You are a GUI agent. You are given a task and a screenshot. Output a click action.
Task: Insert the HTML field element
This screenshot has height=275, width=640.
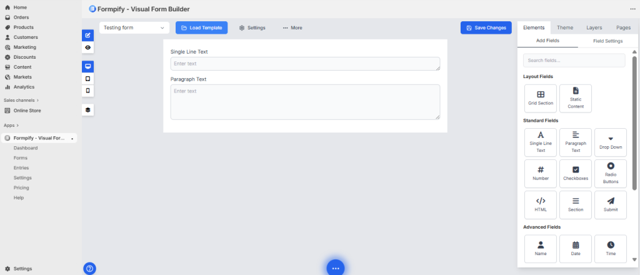[541, 204]
